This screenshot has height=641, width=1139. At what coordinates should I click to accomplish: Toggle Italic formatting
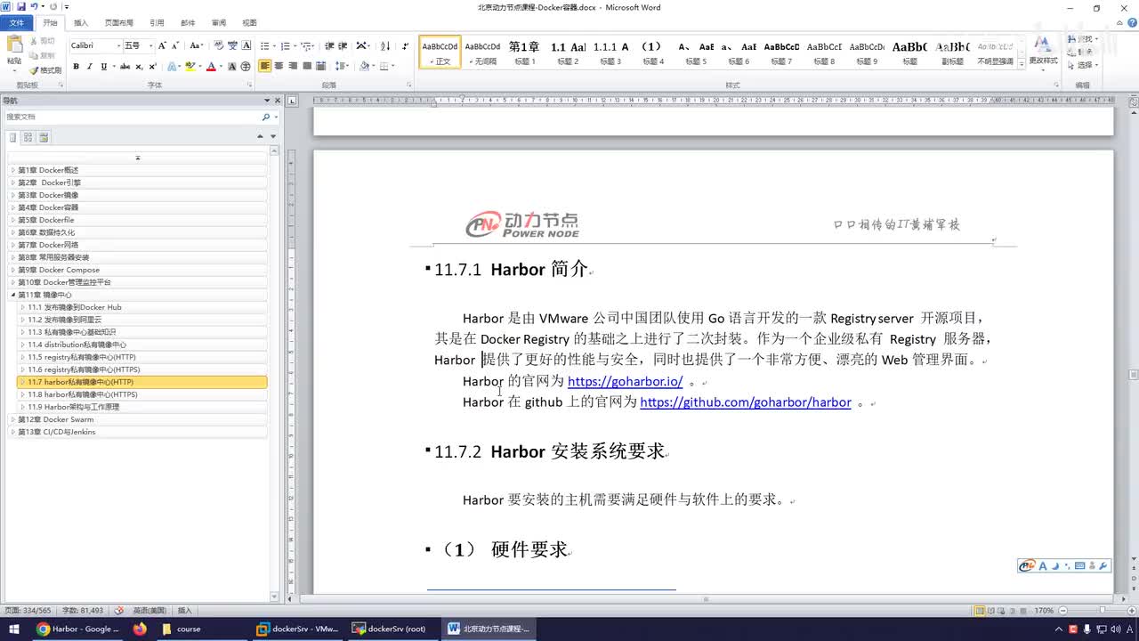click(90, 66)
